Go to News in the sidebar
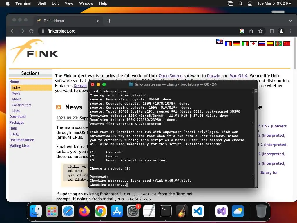Image resolution: width=297 pixels, height=223 pixels. (16, 93)
